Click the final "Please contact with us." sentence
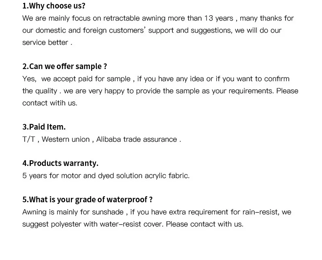The image size is (322, 260). [x=205, y=224]
